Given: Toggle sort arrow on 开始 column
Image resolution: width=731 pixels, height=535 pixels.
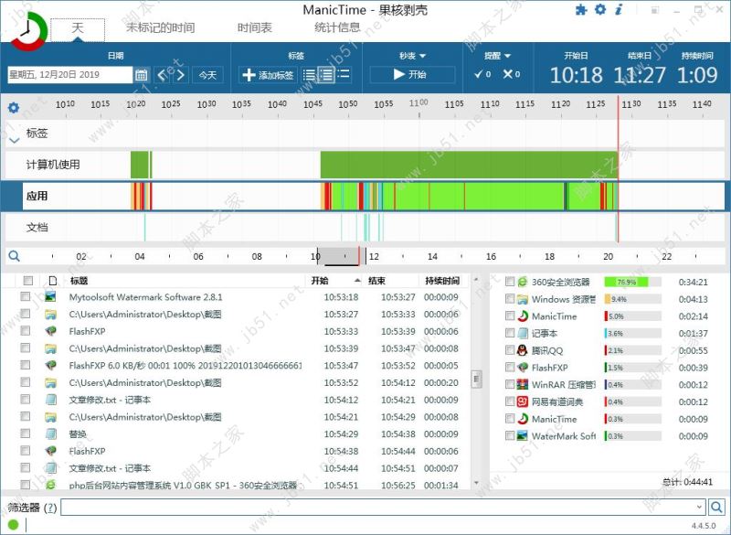Looking at the screenshot, I should pos(357,281).
